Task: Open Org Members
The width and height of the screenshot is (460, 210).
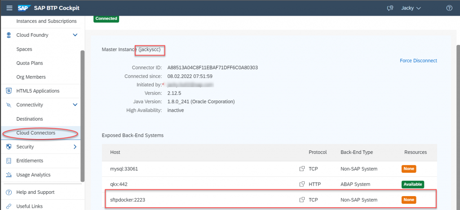Action: tap(31, 77)
